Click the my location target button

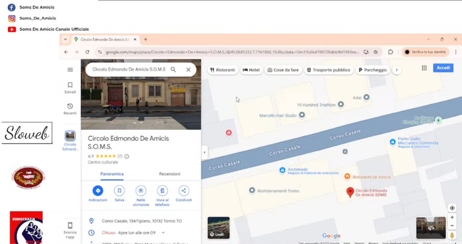pos(452,208)
